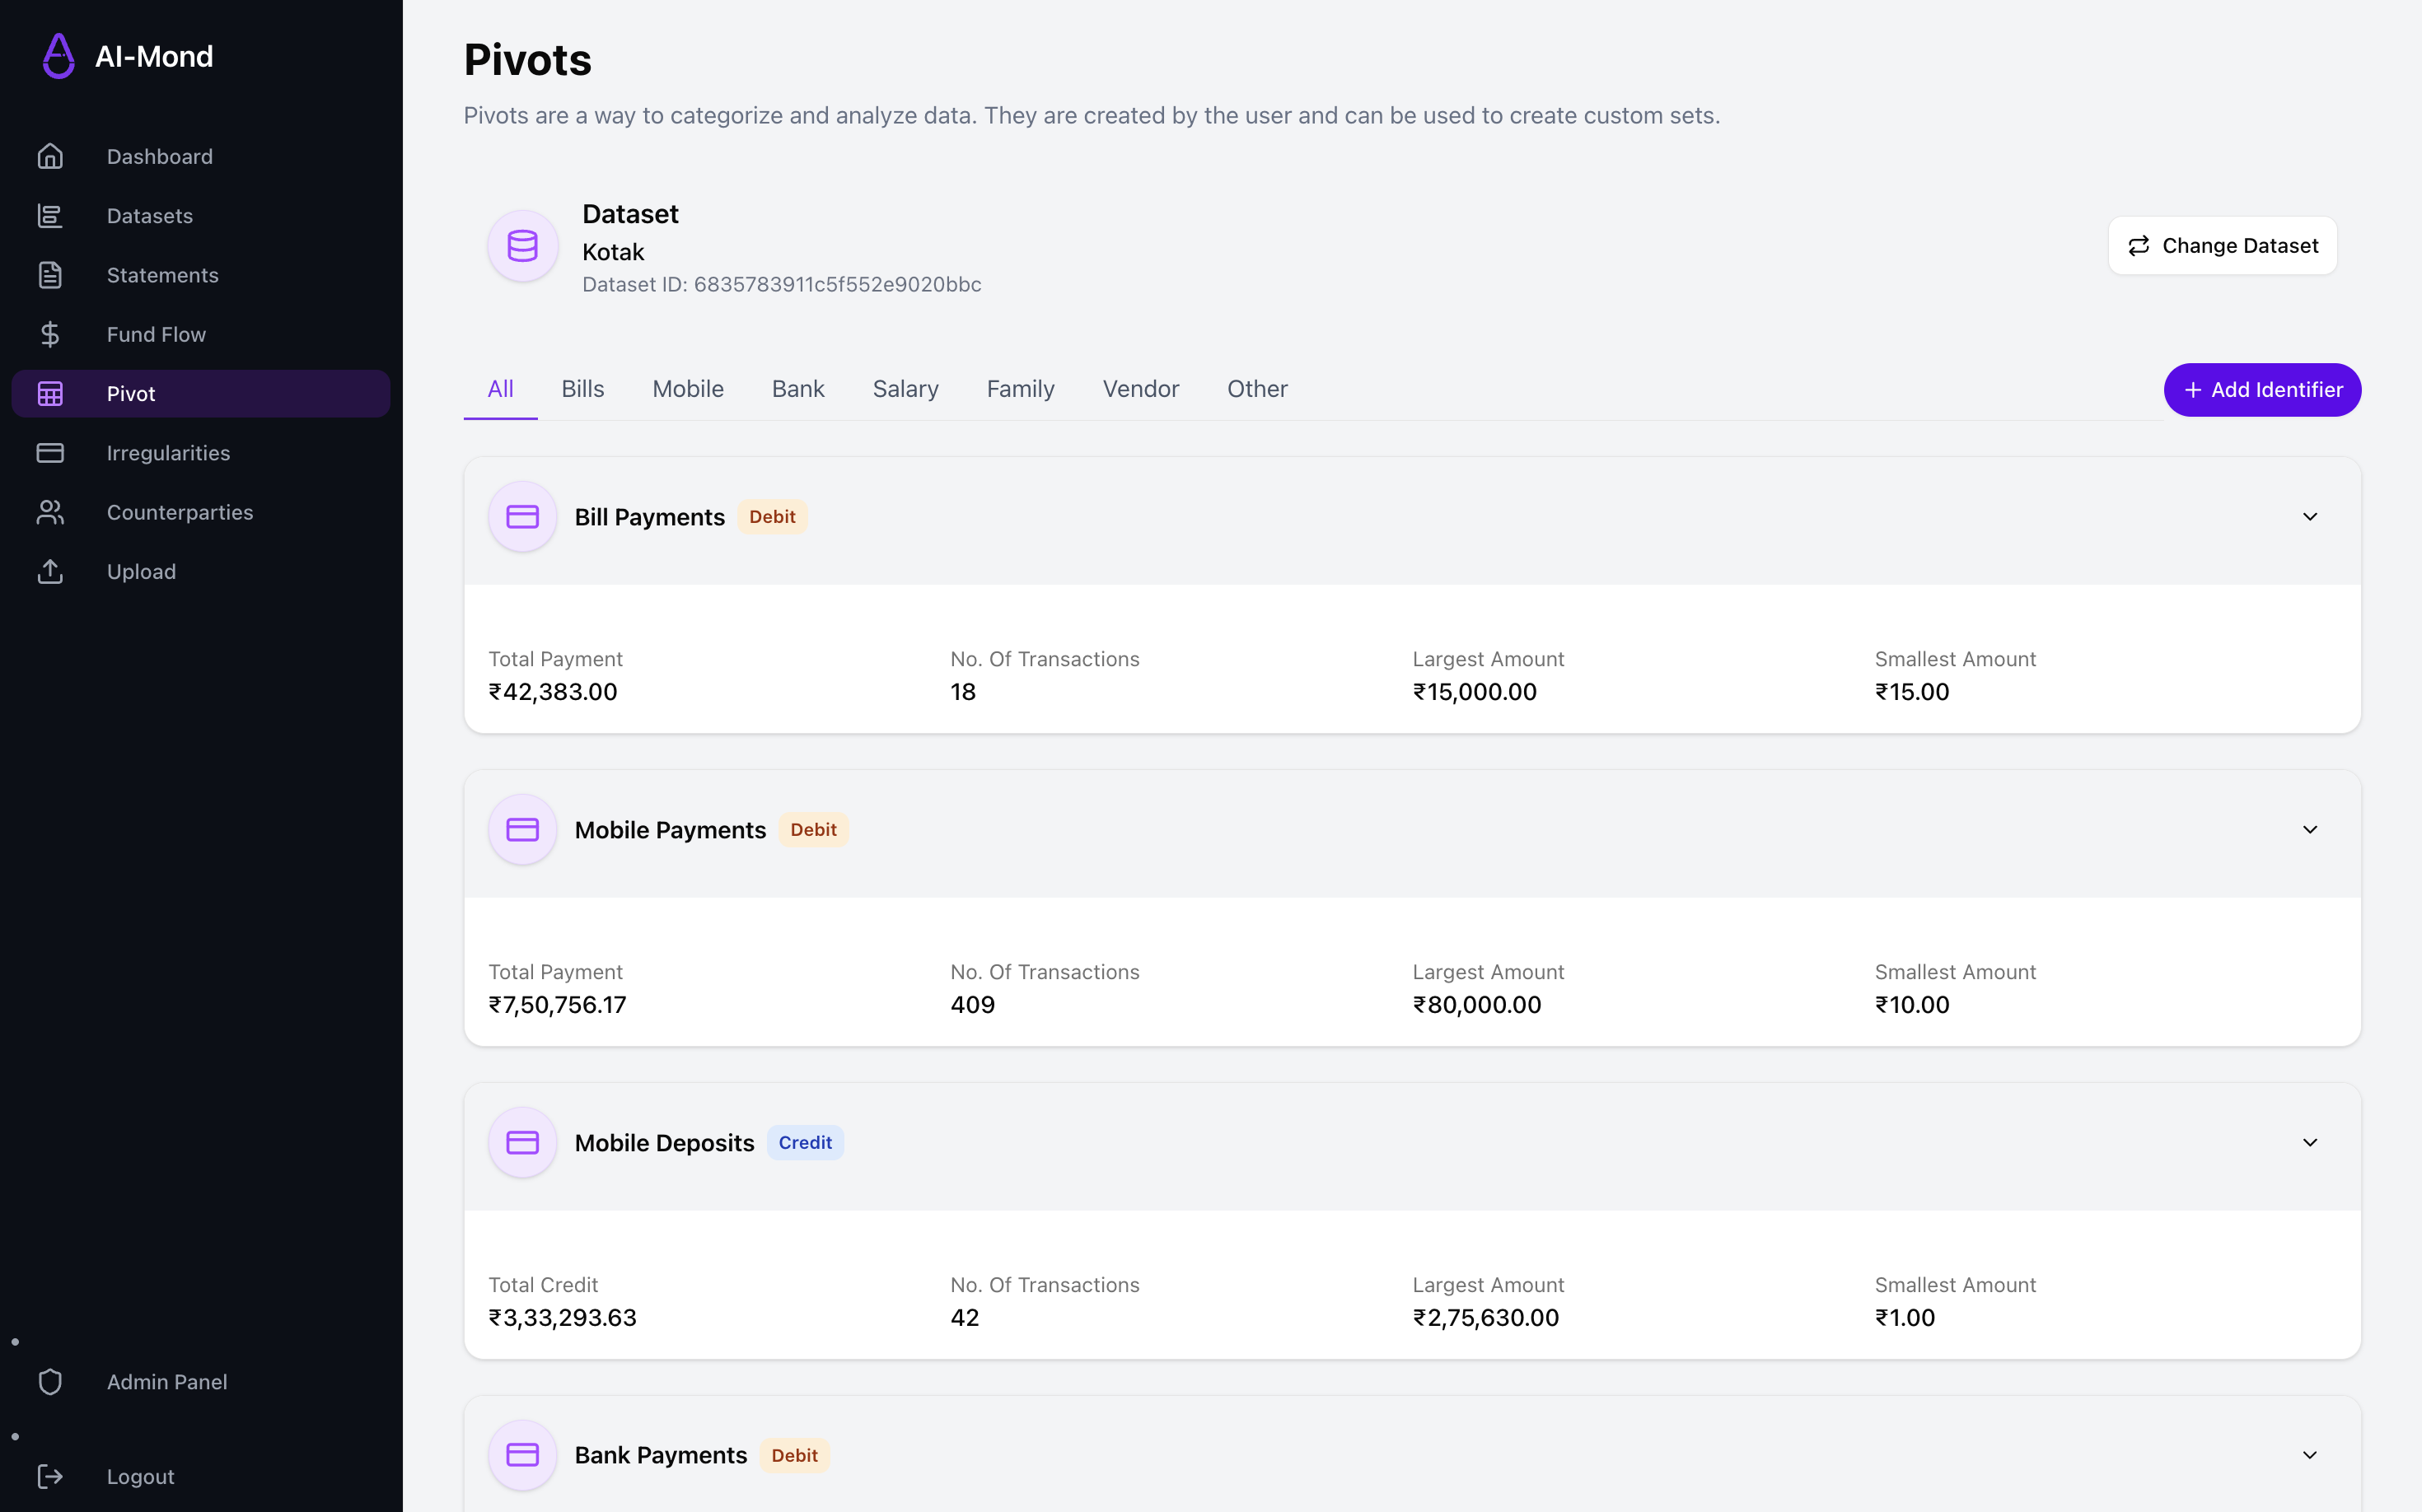
Task: Click the Bill Payments card icon
Action: pyautogui.click(x=522, y=516)
